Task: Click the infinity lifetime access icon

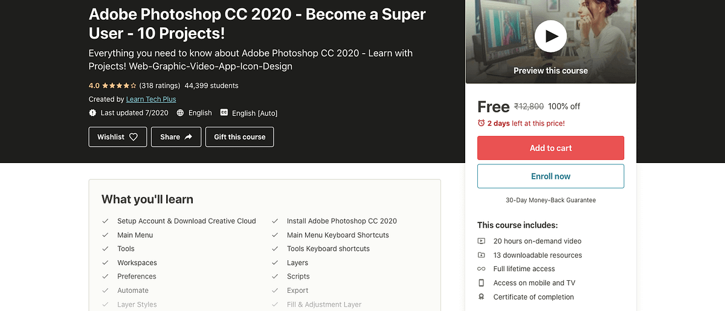Action: 481,269
